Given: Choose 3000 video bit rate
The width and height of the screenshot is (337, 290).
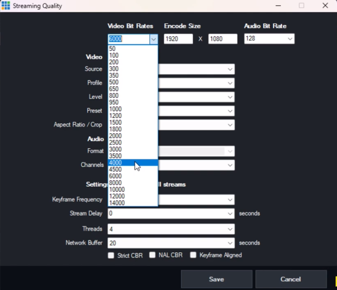Looking at the screenshot, I should tap(133, 149).
